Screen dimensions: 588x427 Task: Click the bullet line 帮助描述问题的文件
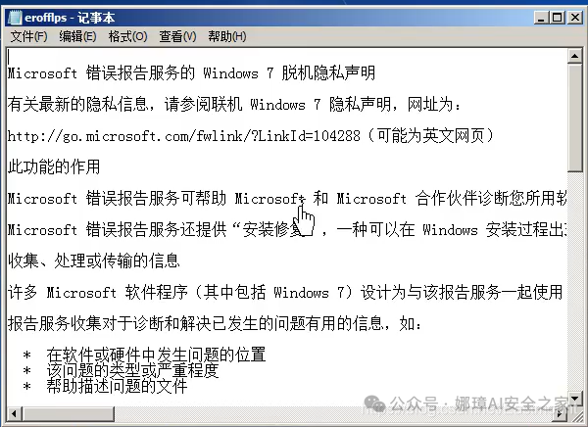[x=117, y=386]
